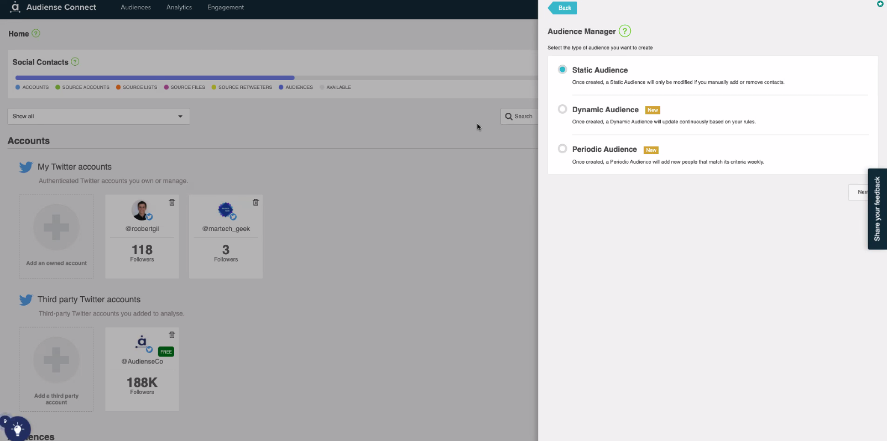The image size is (887, 441).
Task: Click the Next button
Action: [x=862, y=192]
